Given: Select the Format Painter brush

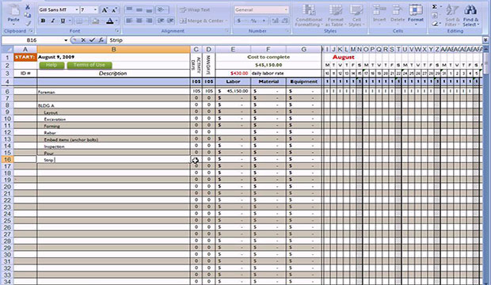Looking at the screenshot, I should pos(28,23).
